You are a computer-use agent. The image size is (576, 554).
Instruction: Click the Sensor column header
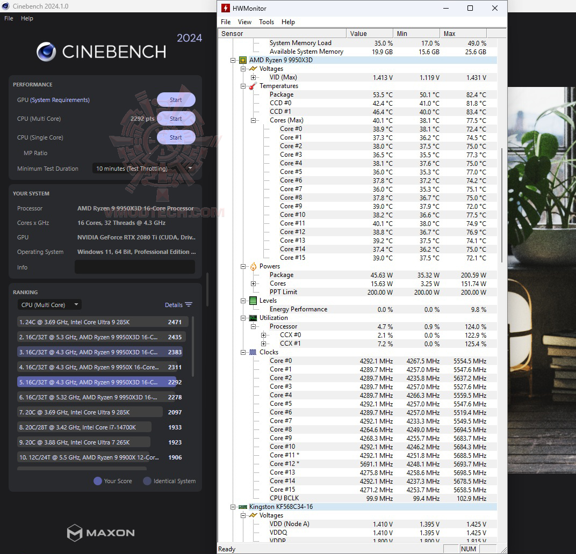tap(283, 33)
